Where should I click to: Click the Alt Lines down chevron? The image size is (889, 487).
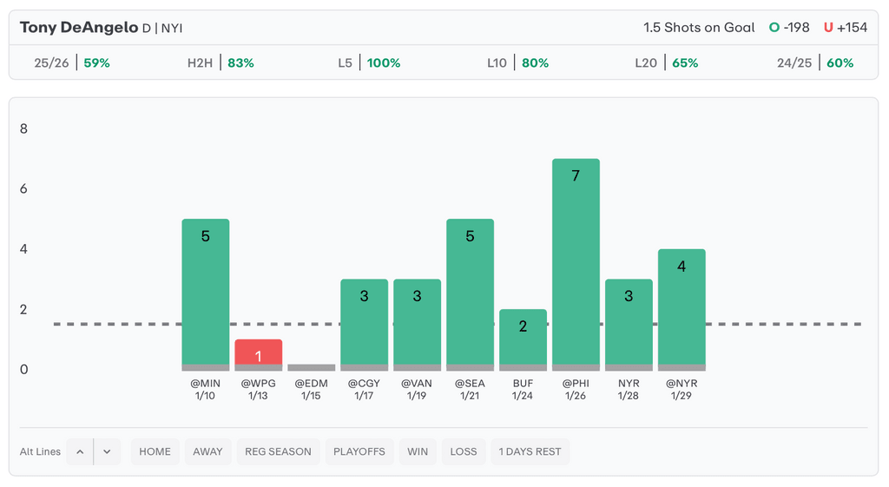[107, 451]
